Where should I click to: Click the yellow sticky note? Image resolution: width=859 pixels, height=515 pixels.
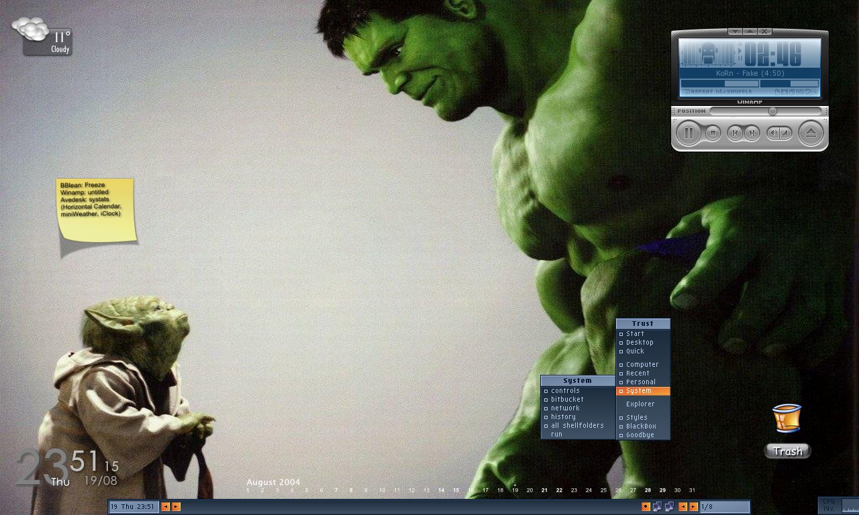(97, 211)
